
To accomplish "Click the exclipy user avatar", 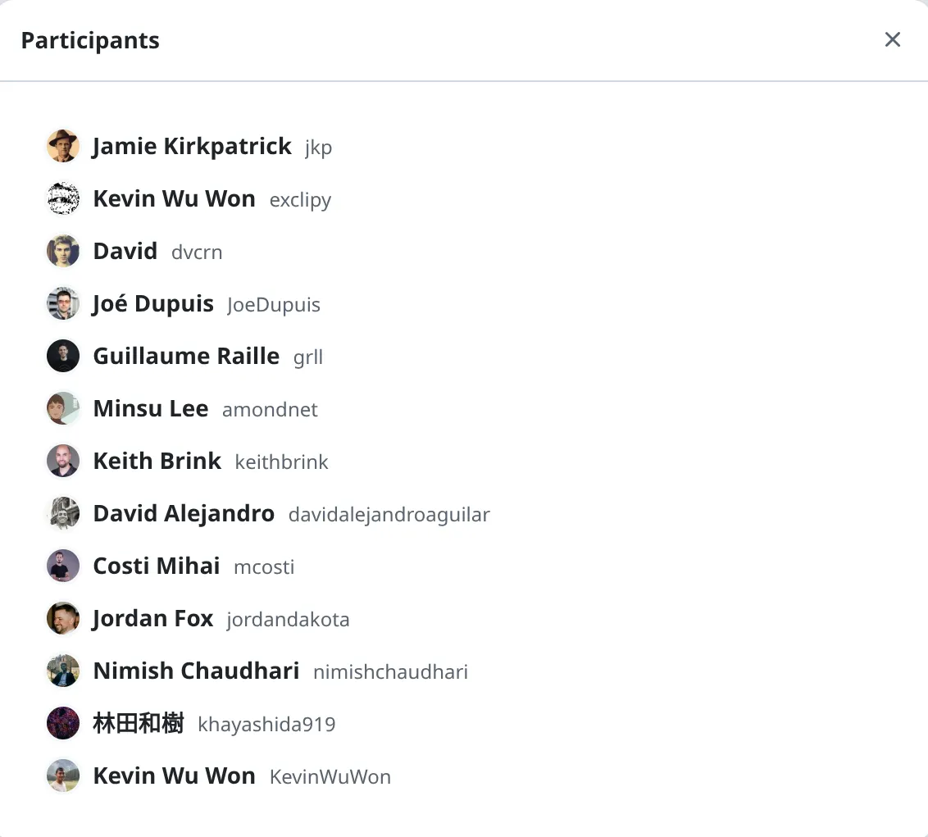I will tap(63, 198).
